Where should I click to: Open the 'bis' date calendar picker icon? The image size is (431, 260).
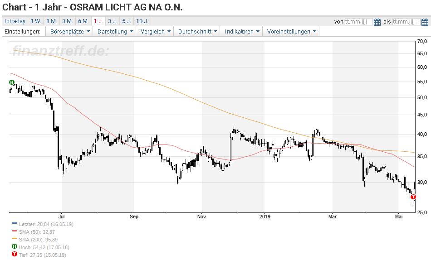pyautogui.click(x=425, y=22)
